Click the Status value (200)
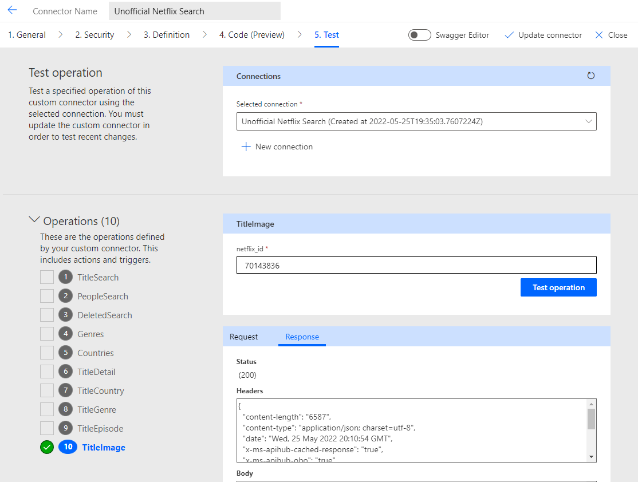638x482 pixels. click(x=247, y=375)
